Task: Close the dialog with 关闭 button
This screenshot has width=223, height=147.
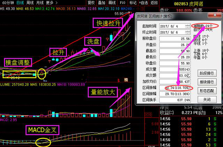Action: (x=207, y=100)
